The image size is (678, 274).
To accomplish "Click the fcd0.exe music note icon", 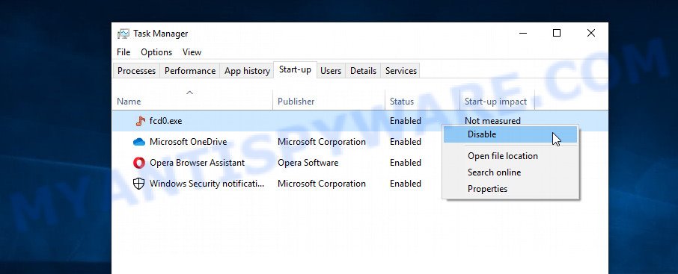I will pos(140,121).
